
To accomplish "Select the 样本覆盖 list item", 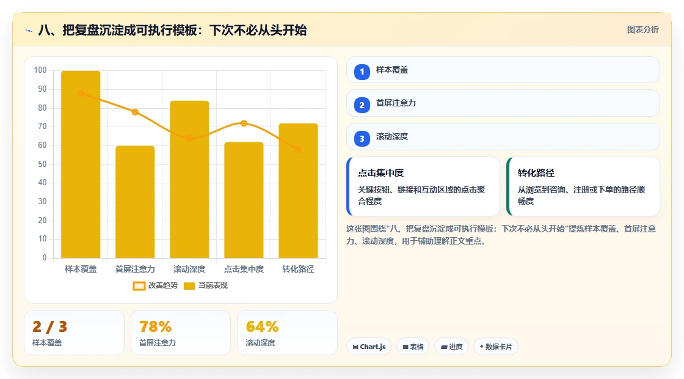I will 503,70.
